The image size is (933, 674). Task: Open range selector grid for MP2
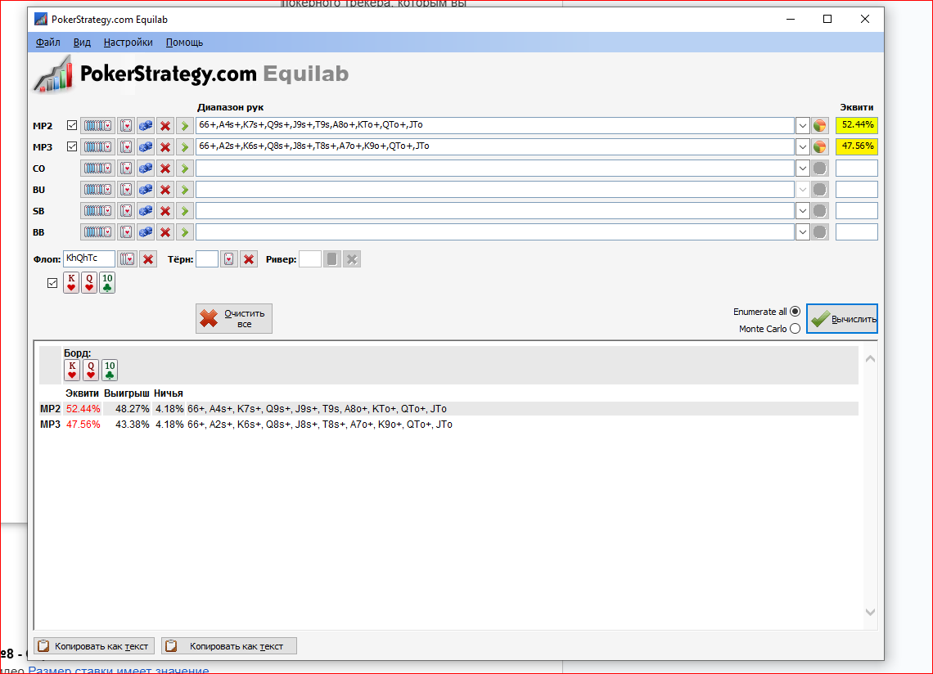pyautogui.click(x=97, y=125)
